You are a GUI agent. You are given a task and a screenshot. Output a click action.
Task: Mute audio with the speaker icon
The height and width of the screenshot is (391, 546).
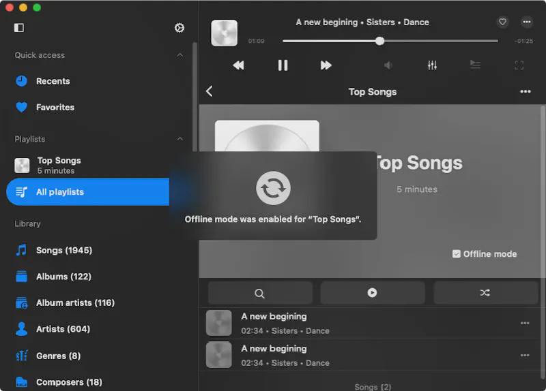pos(388,65)
